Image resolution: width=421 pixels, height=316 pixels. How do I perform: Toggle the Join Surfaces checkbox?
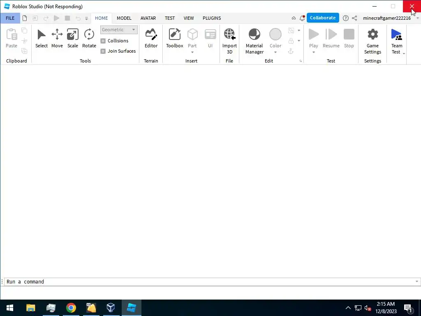click(103, 51)
